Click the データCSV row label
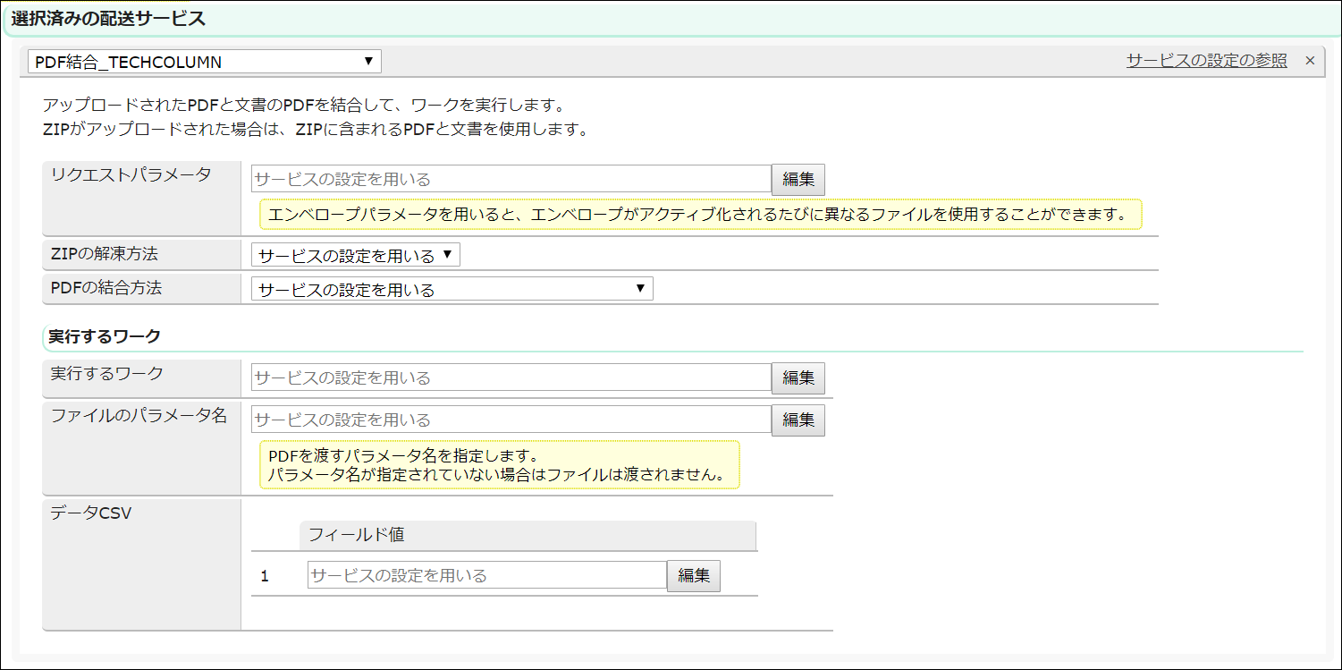This screenshot has width=1342, height=670. [x=91, y=513]
